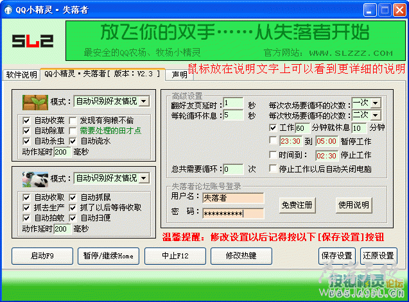Click the 密码 password field
This screenshot has height=302, width=409.
[x=233, y=214]
